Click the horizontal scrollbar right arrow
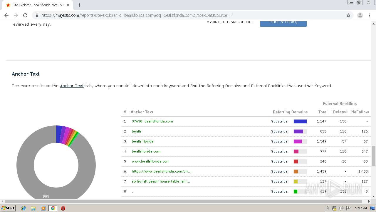Screen dimensions: 376x212 [369, 201]
